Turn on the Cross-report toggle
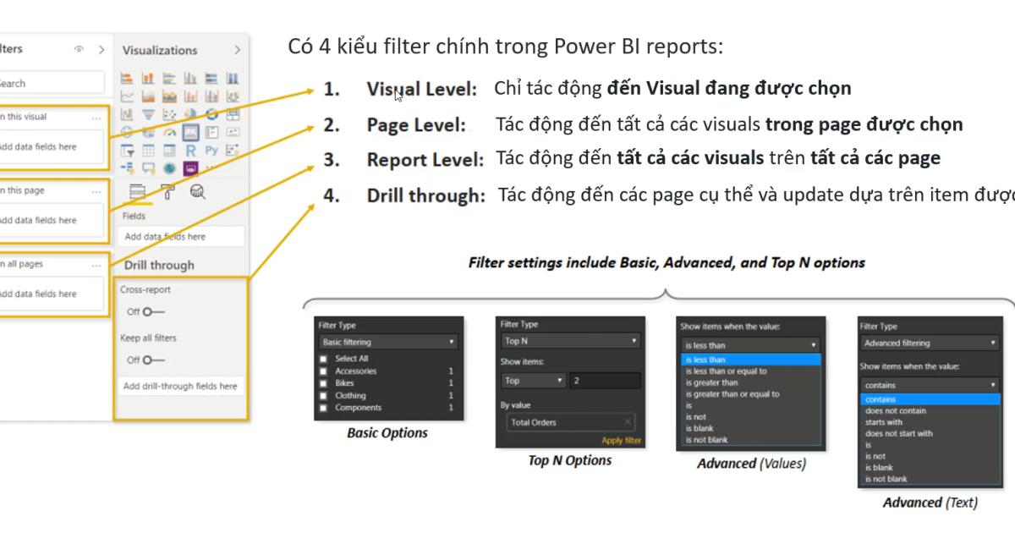 point(153,311)
